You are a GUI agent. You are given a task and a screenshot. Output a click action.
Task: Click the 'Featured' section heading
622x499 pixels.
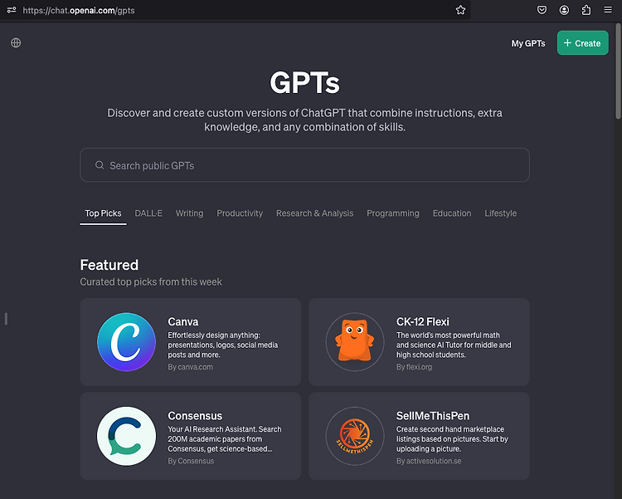click(x=109, y=265)
